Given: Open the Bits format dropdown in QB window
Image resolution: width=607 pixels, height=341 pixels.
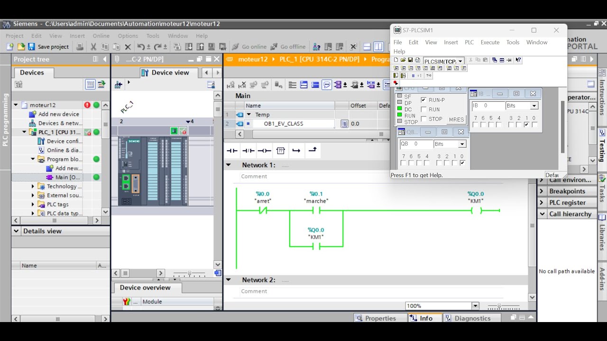Looking at the screenshot, I should point(462,144).
